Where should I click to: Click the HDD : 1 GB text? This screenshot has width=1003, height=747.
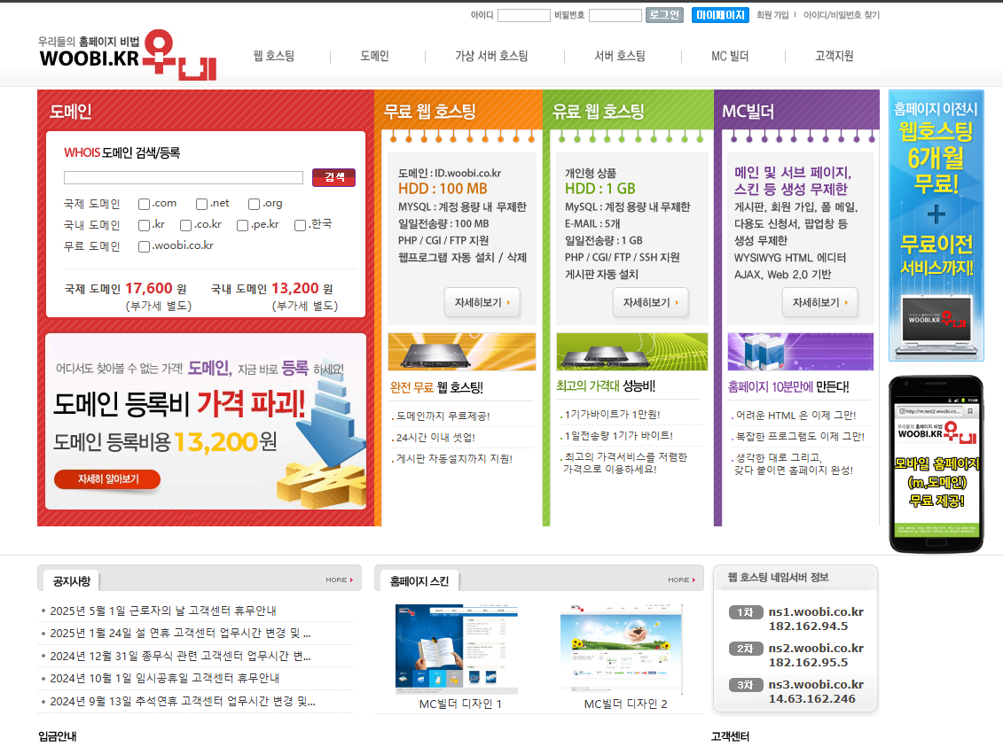[600, 189]
